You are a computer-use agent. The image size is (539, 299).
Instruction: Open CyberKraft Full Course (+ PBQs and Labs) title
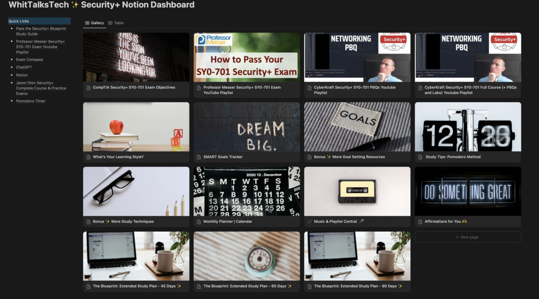[x=470, y=90]
